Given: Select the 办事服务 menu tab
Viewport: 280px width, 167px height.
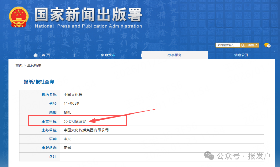Looking at the screenshot, I should [x=174, y=55].
